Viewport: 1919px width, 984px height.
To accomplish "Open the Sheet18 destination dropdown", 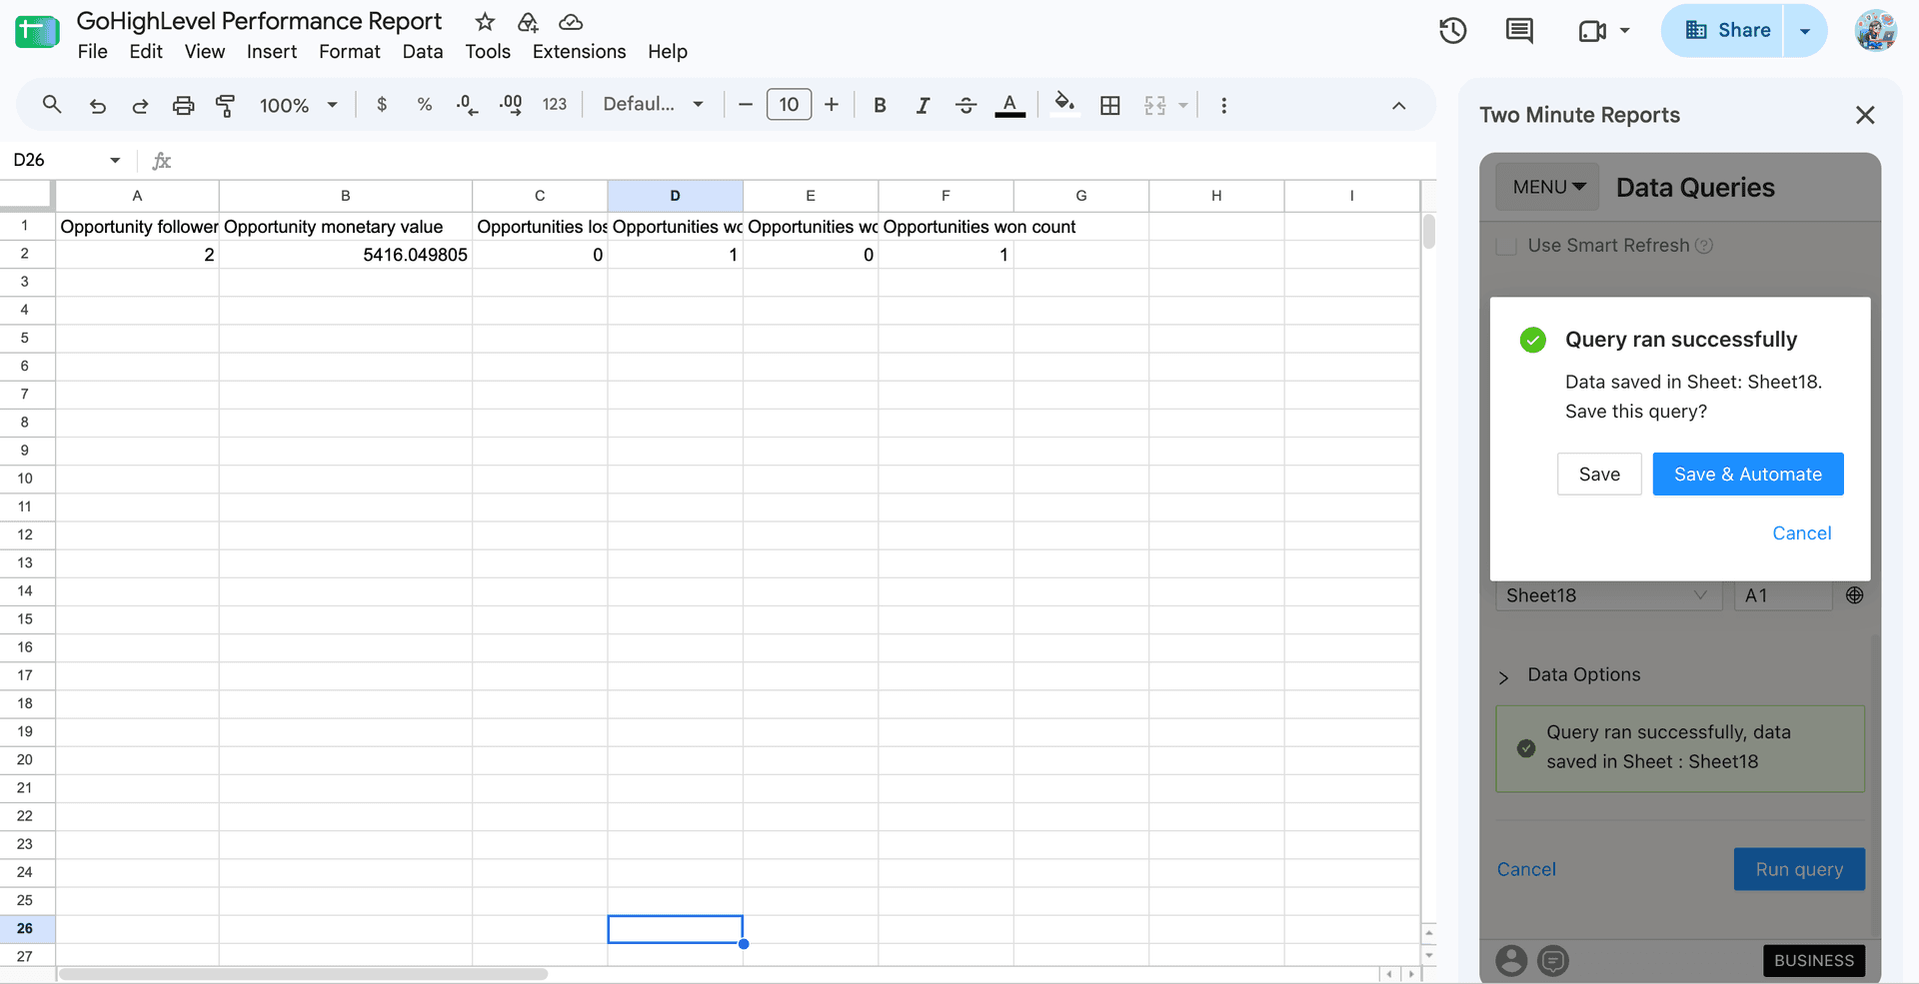I will coord(1608,595).
